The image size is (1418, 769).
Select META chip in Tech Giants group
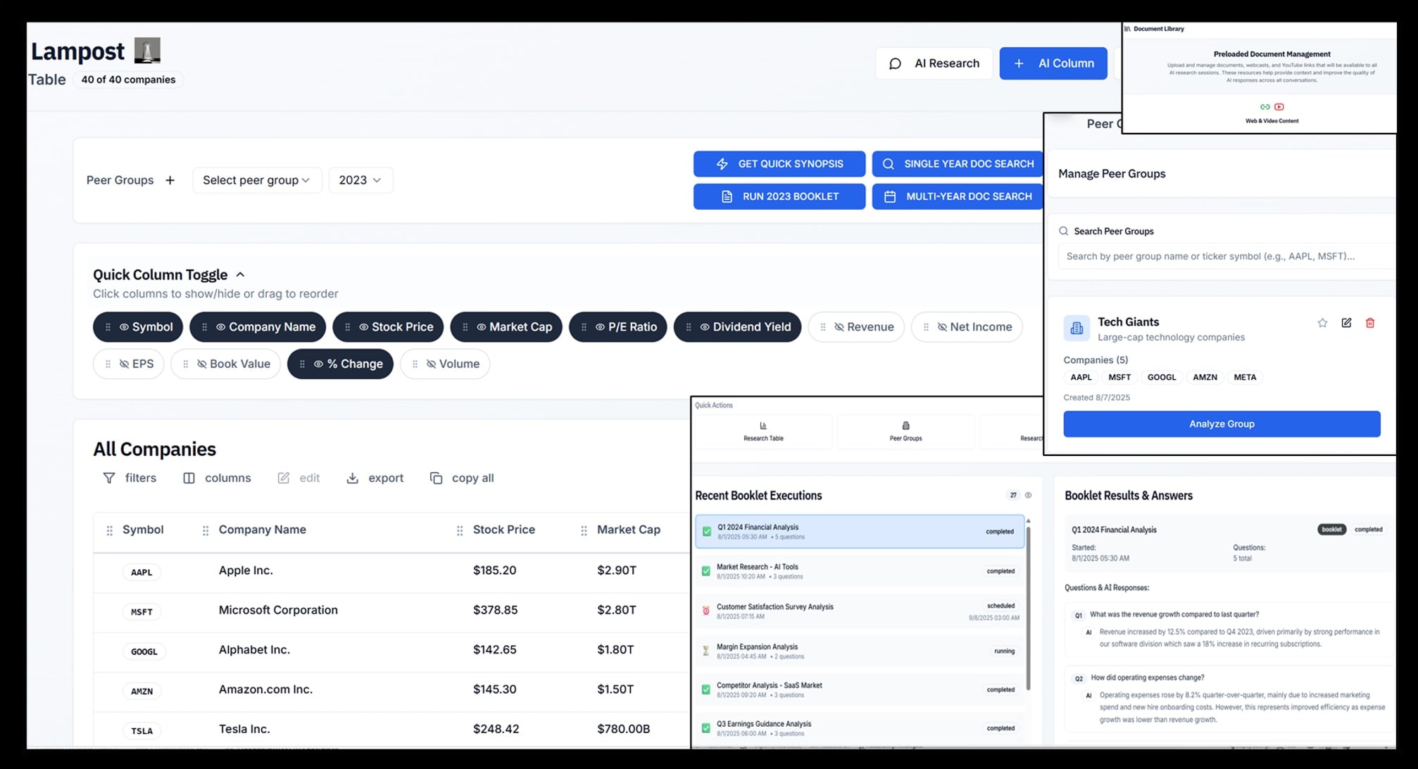pyautogui.click(x=1245, y=377)
